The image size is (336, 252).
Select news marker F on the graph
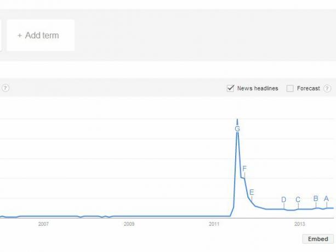point(244,169)
